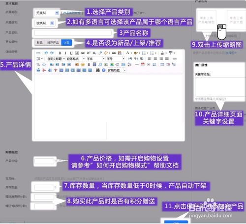
Task: Click the product large image upload box
Action: (236, 20)
